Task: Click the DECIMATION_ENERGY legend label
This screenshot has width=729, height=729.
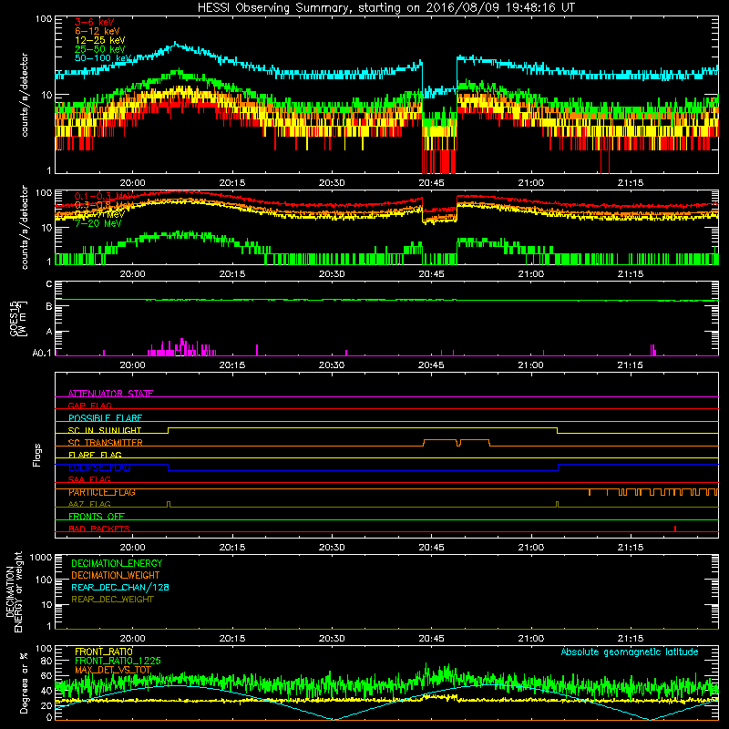Action: pos(117,563)
